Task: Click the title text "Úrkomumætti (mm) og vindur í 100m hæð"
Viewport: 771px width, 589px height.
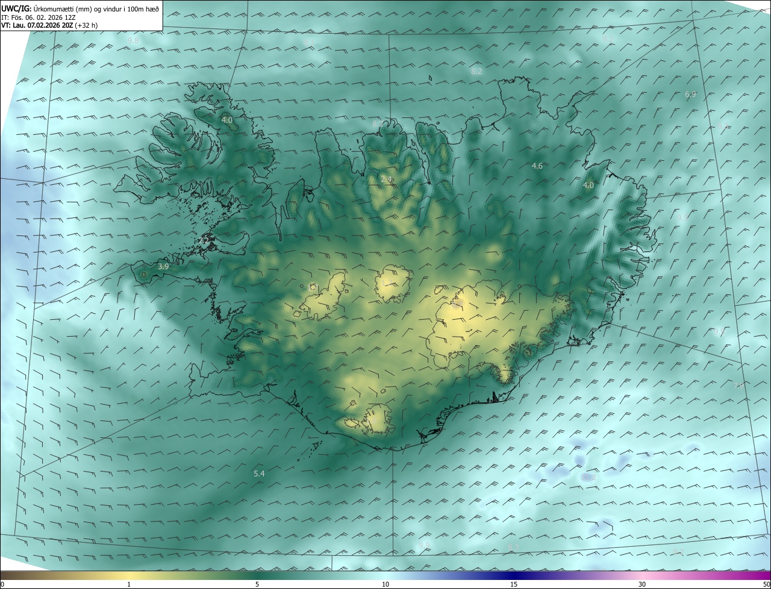Action: 96,8
